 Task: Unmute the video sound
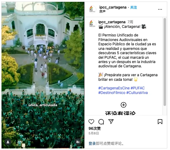(78, 142)
